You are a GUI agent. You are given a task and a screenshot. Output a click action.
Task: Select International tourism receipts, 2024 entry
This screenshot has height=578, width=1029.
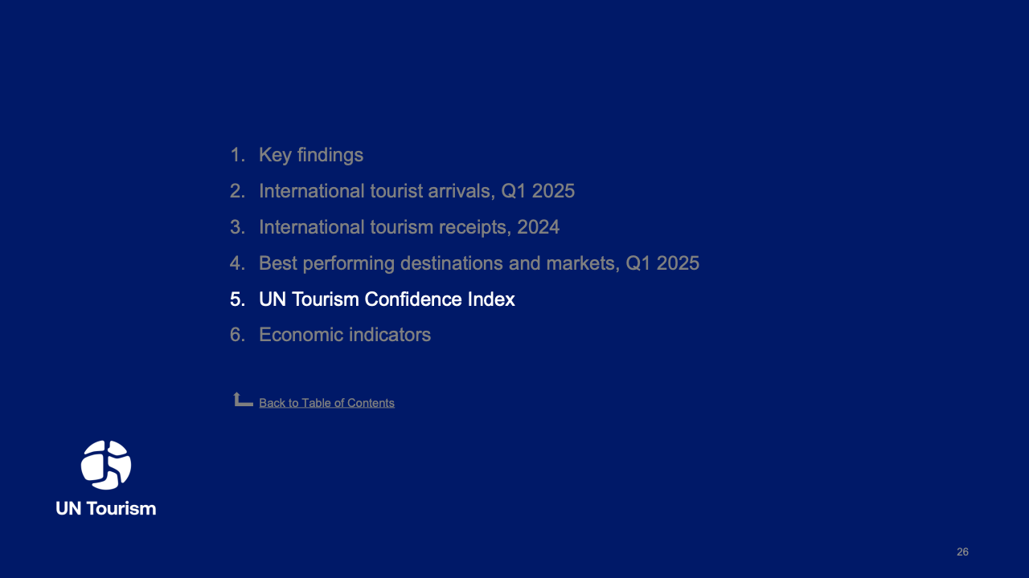coord(408,227)
